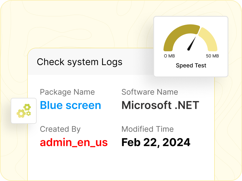
Task: Click the 0 MB gauge label
Action: click(169, 56)
